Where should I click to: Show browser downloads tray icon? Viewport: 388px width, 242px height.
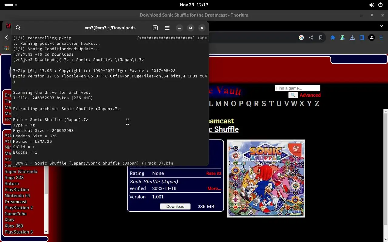pos(352,38)
